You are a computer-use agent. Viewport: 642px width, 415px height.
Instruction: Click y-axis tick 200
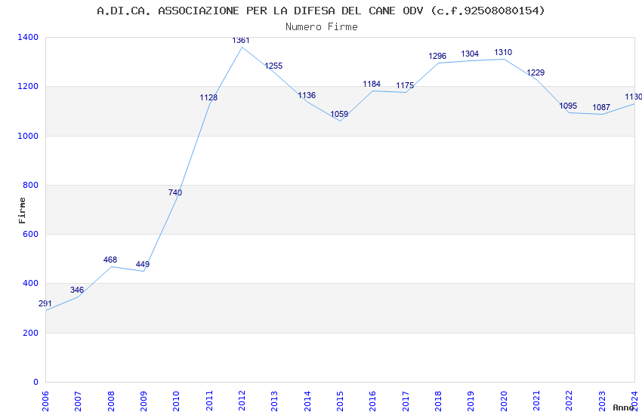click(30, 333)
